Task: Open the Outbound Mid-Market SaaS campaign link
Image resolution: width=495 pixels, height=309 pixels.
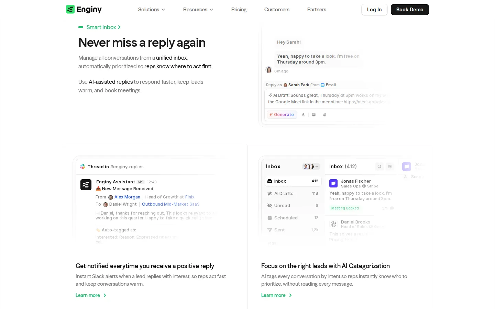Action: [x=171, y=204]
